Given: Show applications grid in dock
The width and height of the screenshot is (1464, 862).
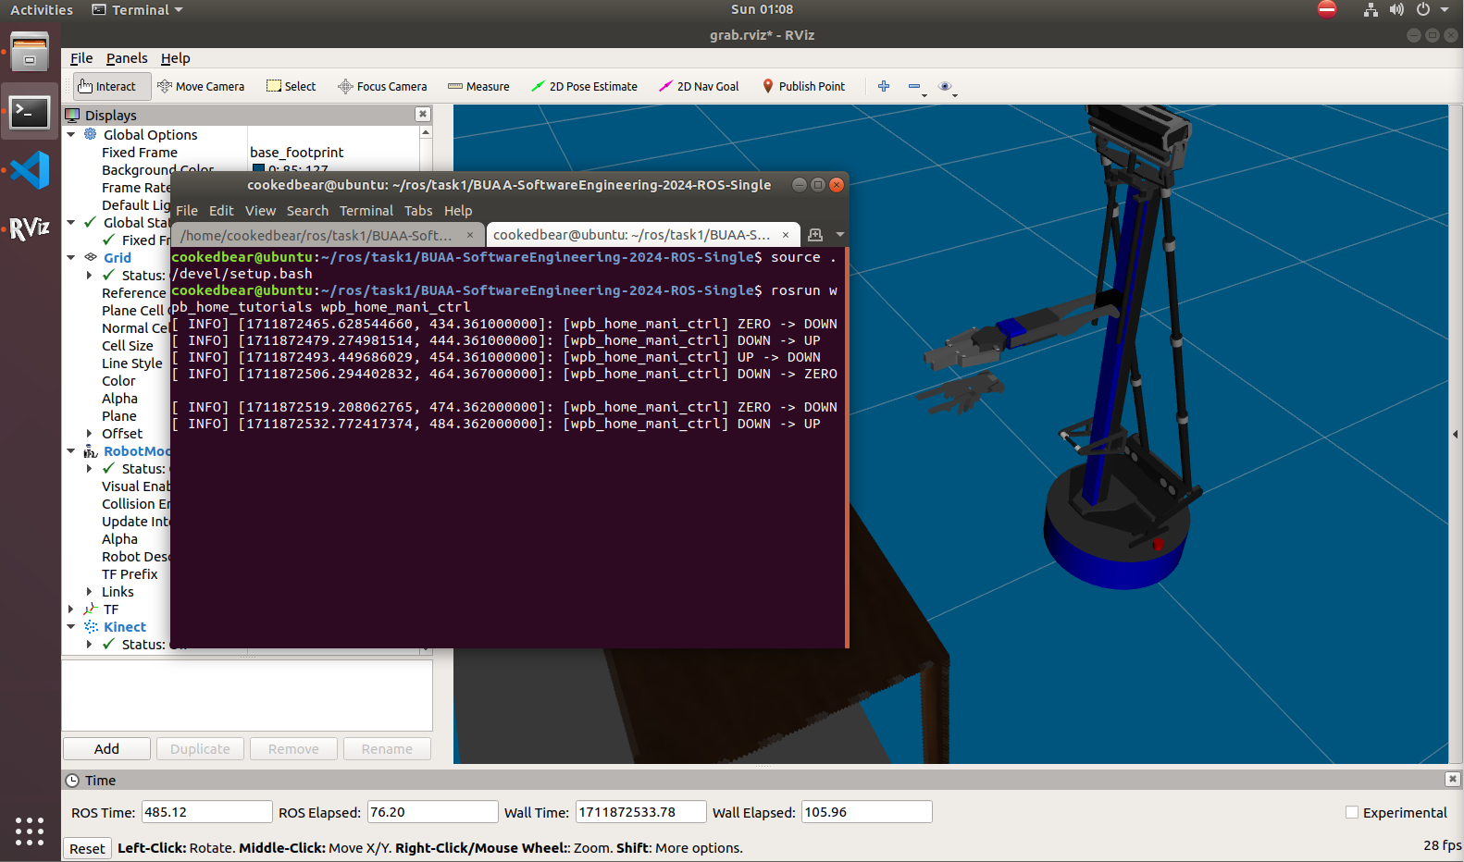Looking at the screenshot, I should click(30, 831).
